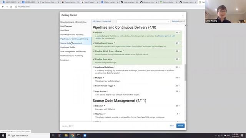Open Bitbucket plugin external link icon
This screenshot has width=246, height=138.
tap(104, 106)
